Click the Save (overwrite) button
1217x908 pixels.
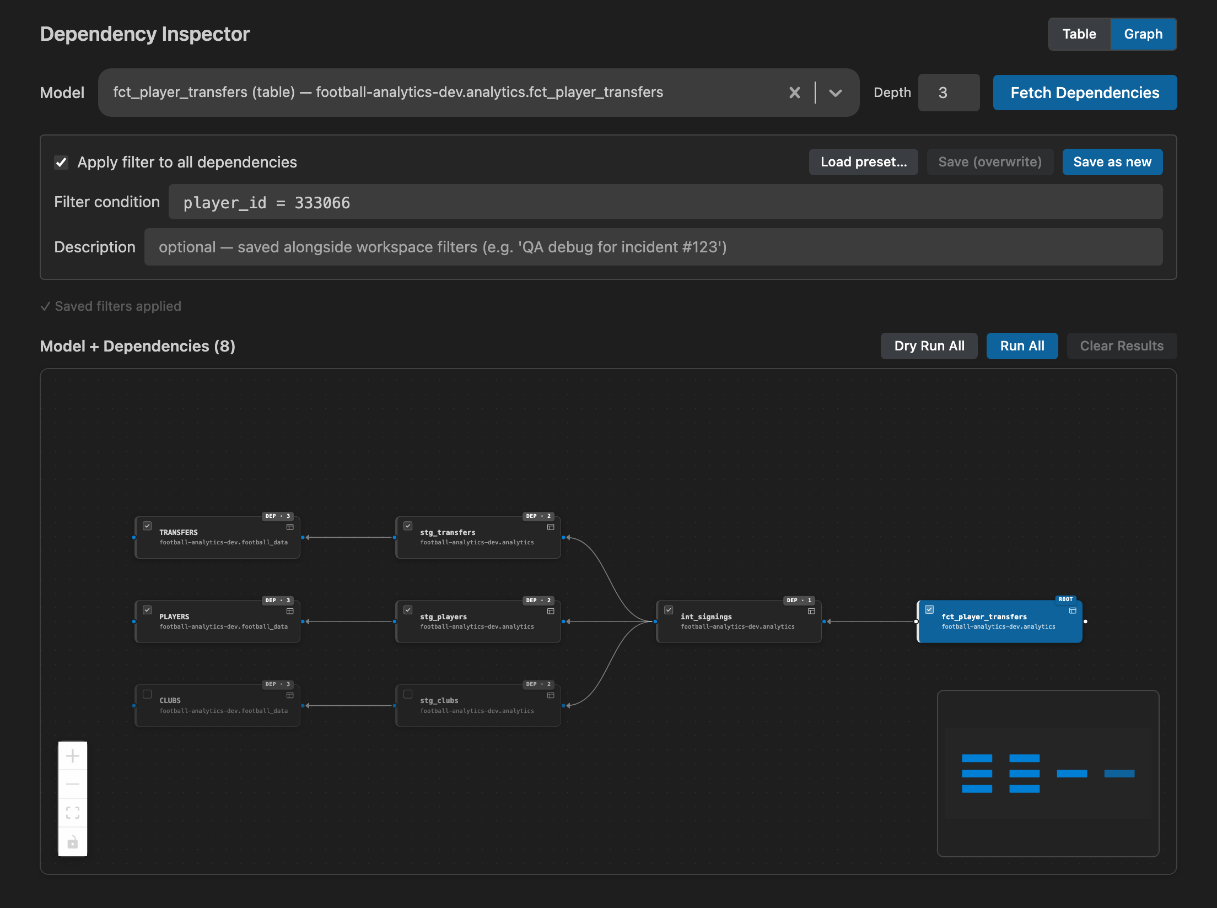990,162
